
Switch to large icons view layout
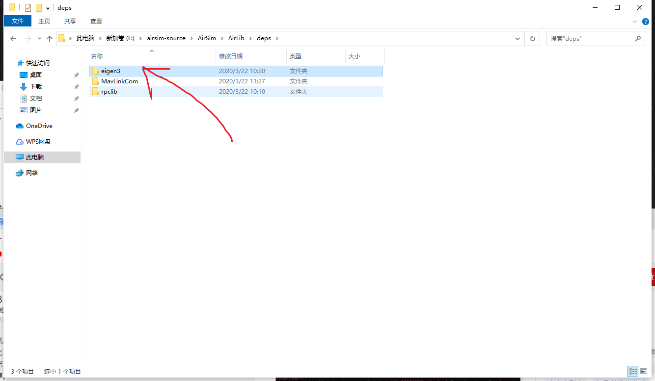(x=644, y=372)
